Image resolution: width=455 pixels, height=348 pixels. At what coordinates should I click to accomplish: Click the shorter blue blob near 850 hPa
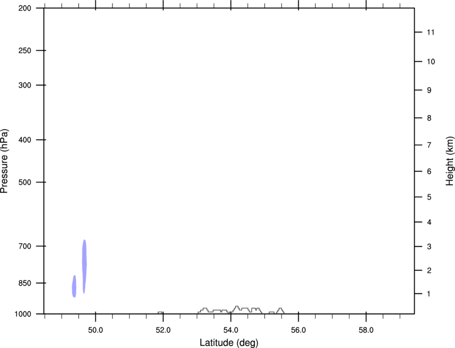click(x=74, y=286)
